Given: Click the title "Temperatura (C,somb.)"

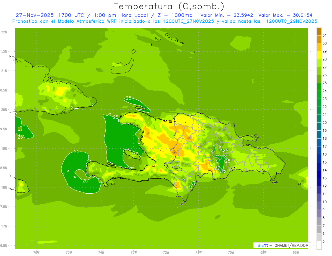Looking at the screenshot, I should point(169,6).
